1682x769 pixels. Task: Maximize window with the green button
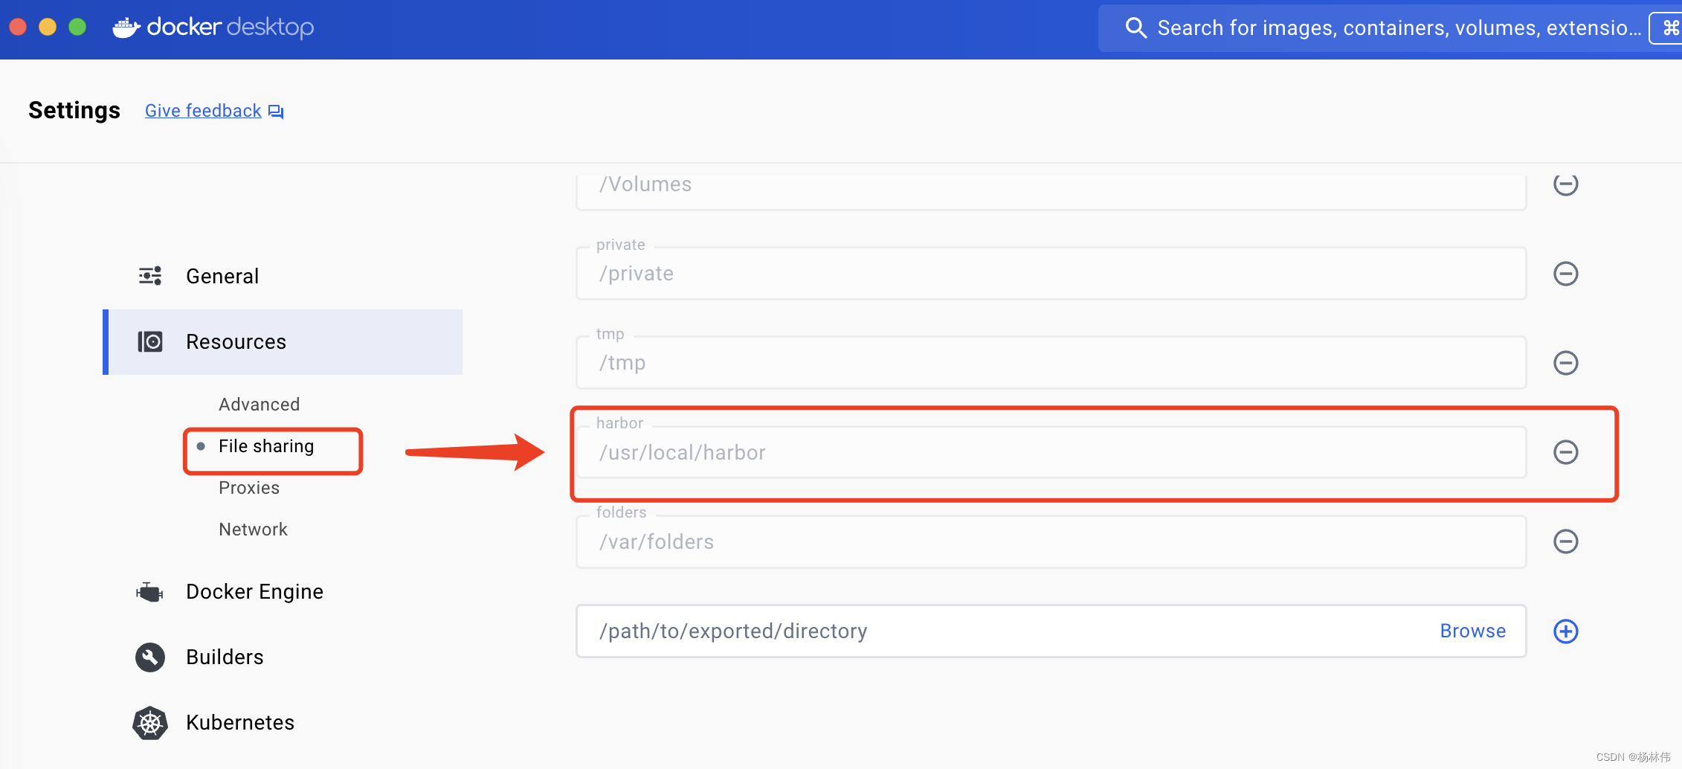[77, 27]
